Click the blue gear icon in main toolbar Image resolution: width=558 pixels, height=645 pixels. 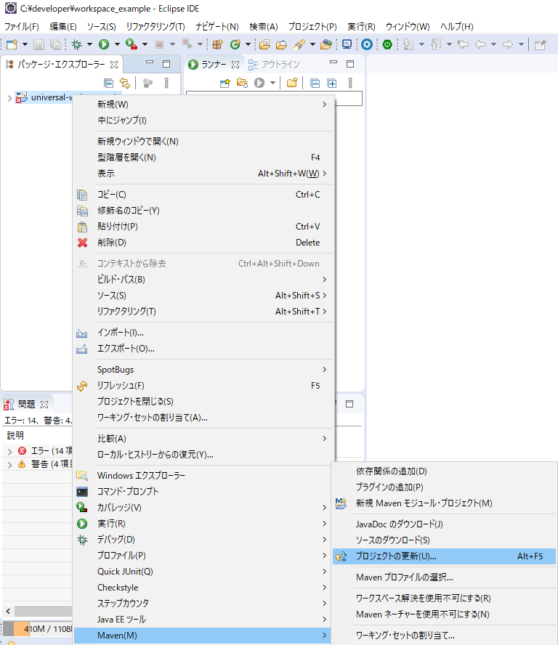coord(367,44)
